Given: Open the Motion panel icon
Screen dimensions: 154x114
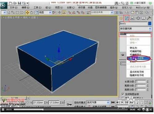Looking at the screenshot, I should click(x=138, y=18).
